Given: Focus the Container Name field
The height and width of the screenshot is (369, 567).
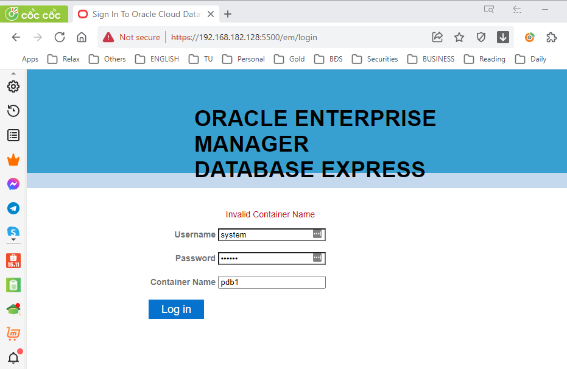Looking at the screenshot, I should click(272, 283).
